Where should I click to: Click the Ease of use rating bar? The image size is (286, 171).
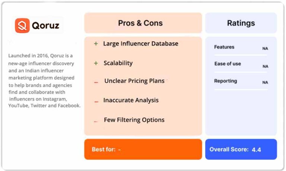click(x=241, y=72)
